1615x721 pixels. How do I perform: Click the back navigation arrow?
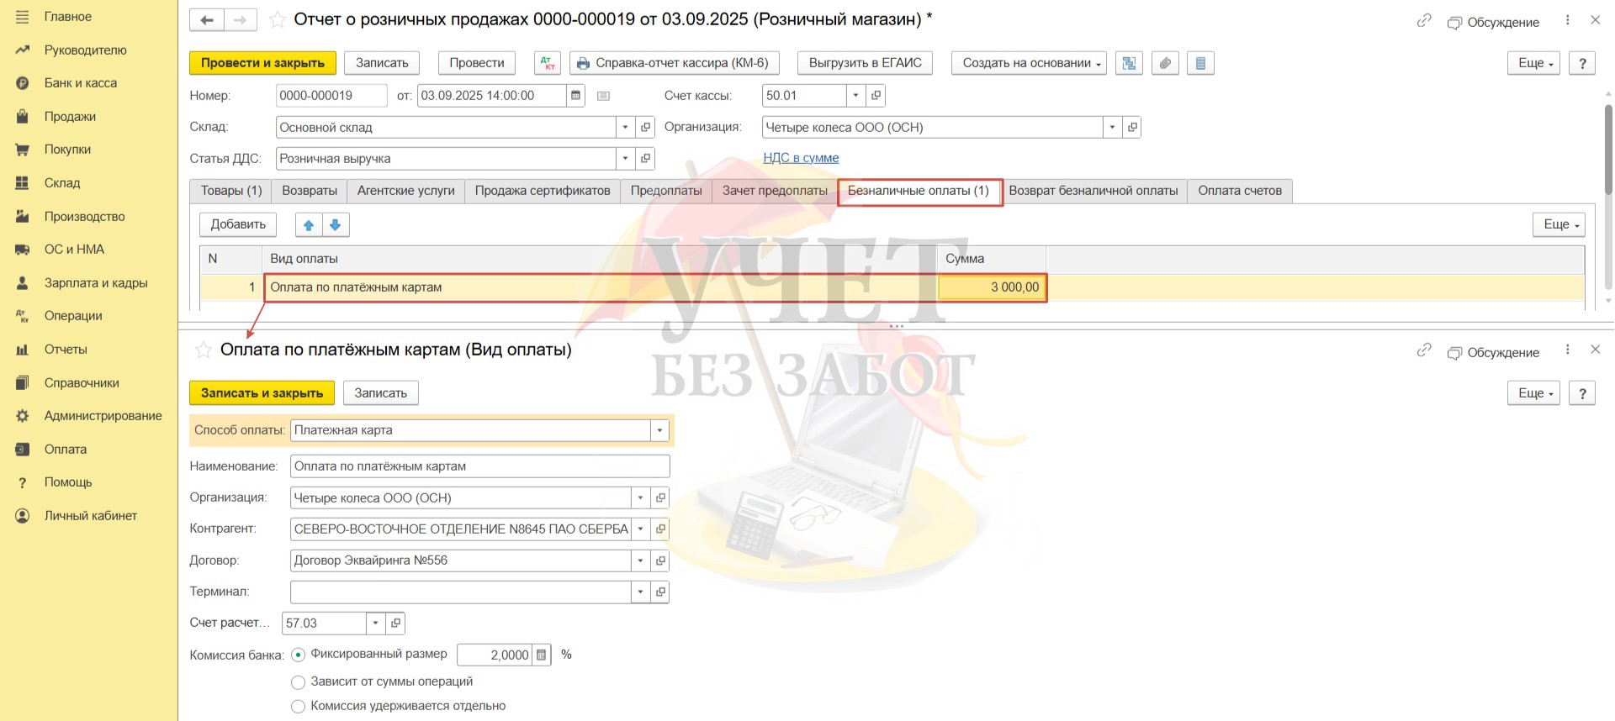coord(206,20)
